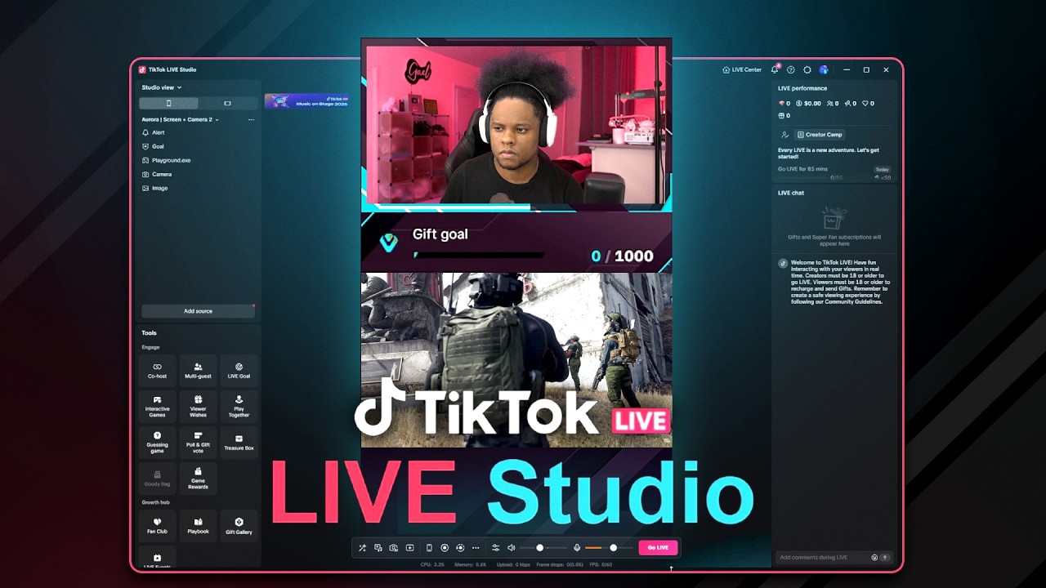Open the Multi-guest tool

[198, 371]
